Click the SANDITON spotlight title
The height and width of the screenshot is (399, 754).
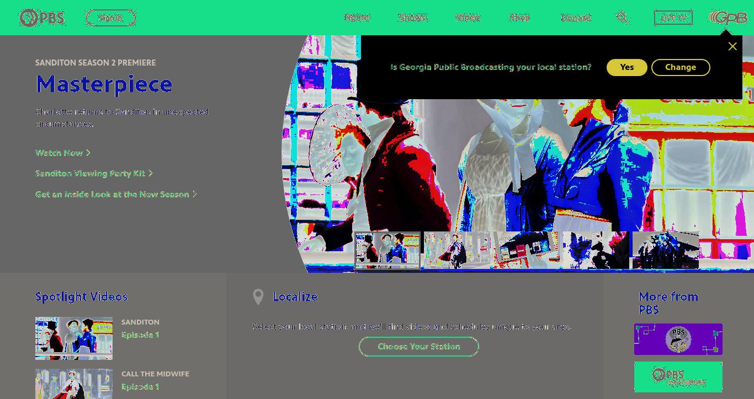click(140, 322)
